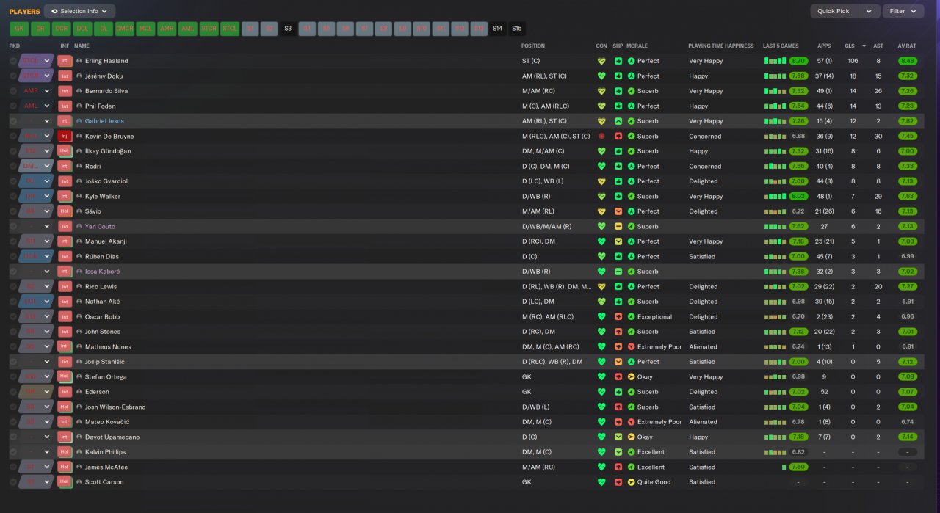
Task: Click Kyle Walker's last 5 games form bars
Action: (775, 196)
